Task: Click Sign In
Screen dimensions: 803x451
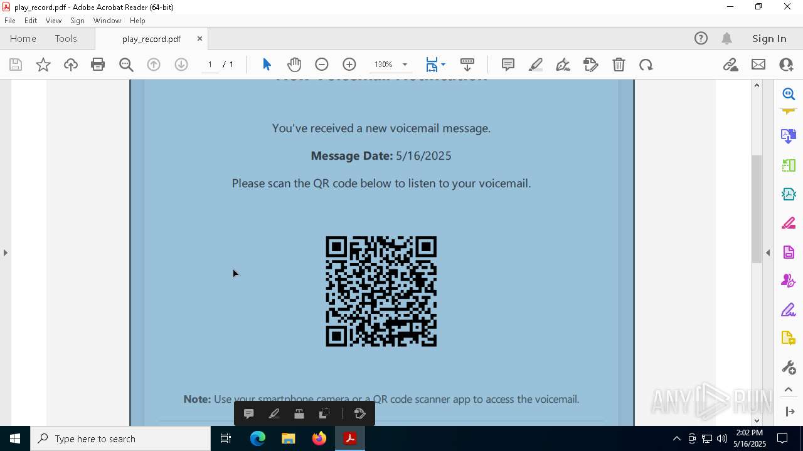Action: click(x=769, y=39)
